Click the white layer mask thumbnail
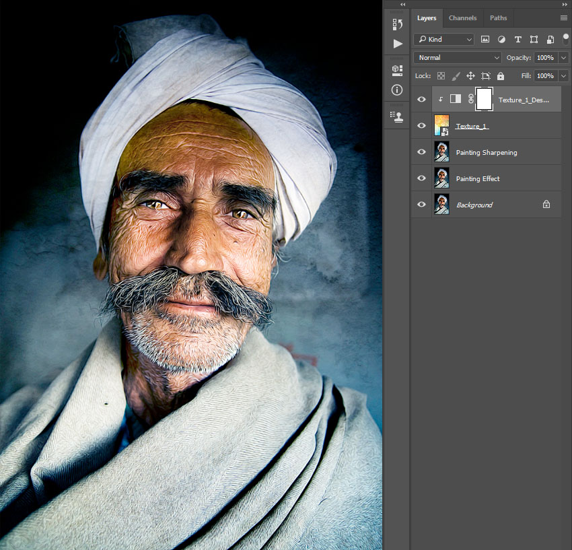Screen dimensions: 572x550 pyautogui.click(x=484, y=99)
